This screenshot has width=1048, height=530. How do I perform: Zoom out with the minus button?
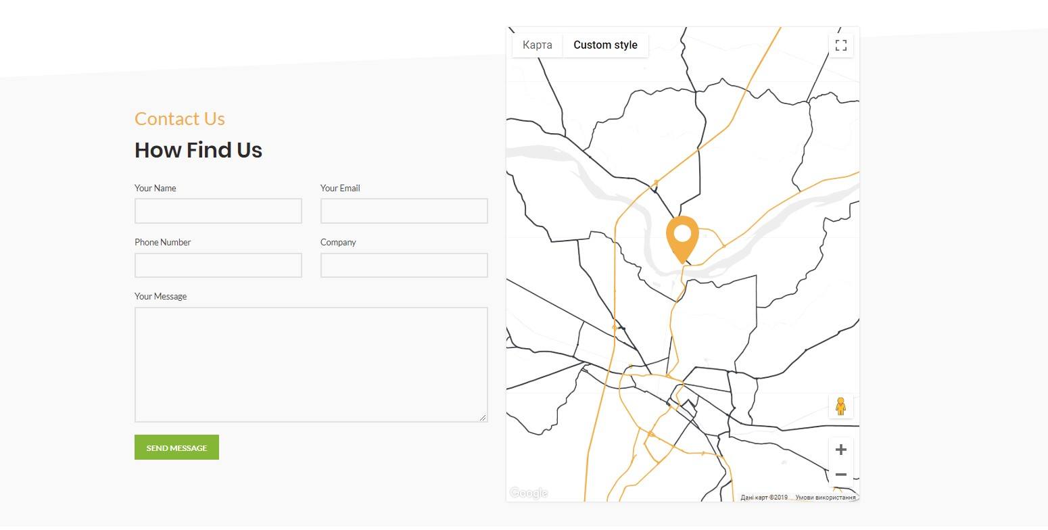(840, 475)
